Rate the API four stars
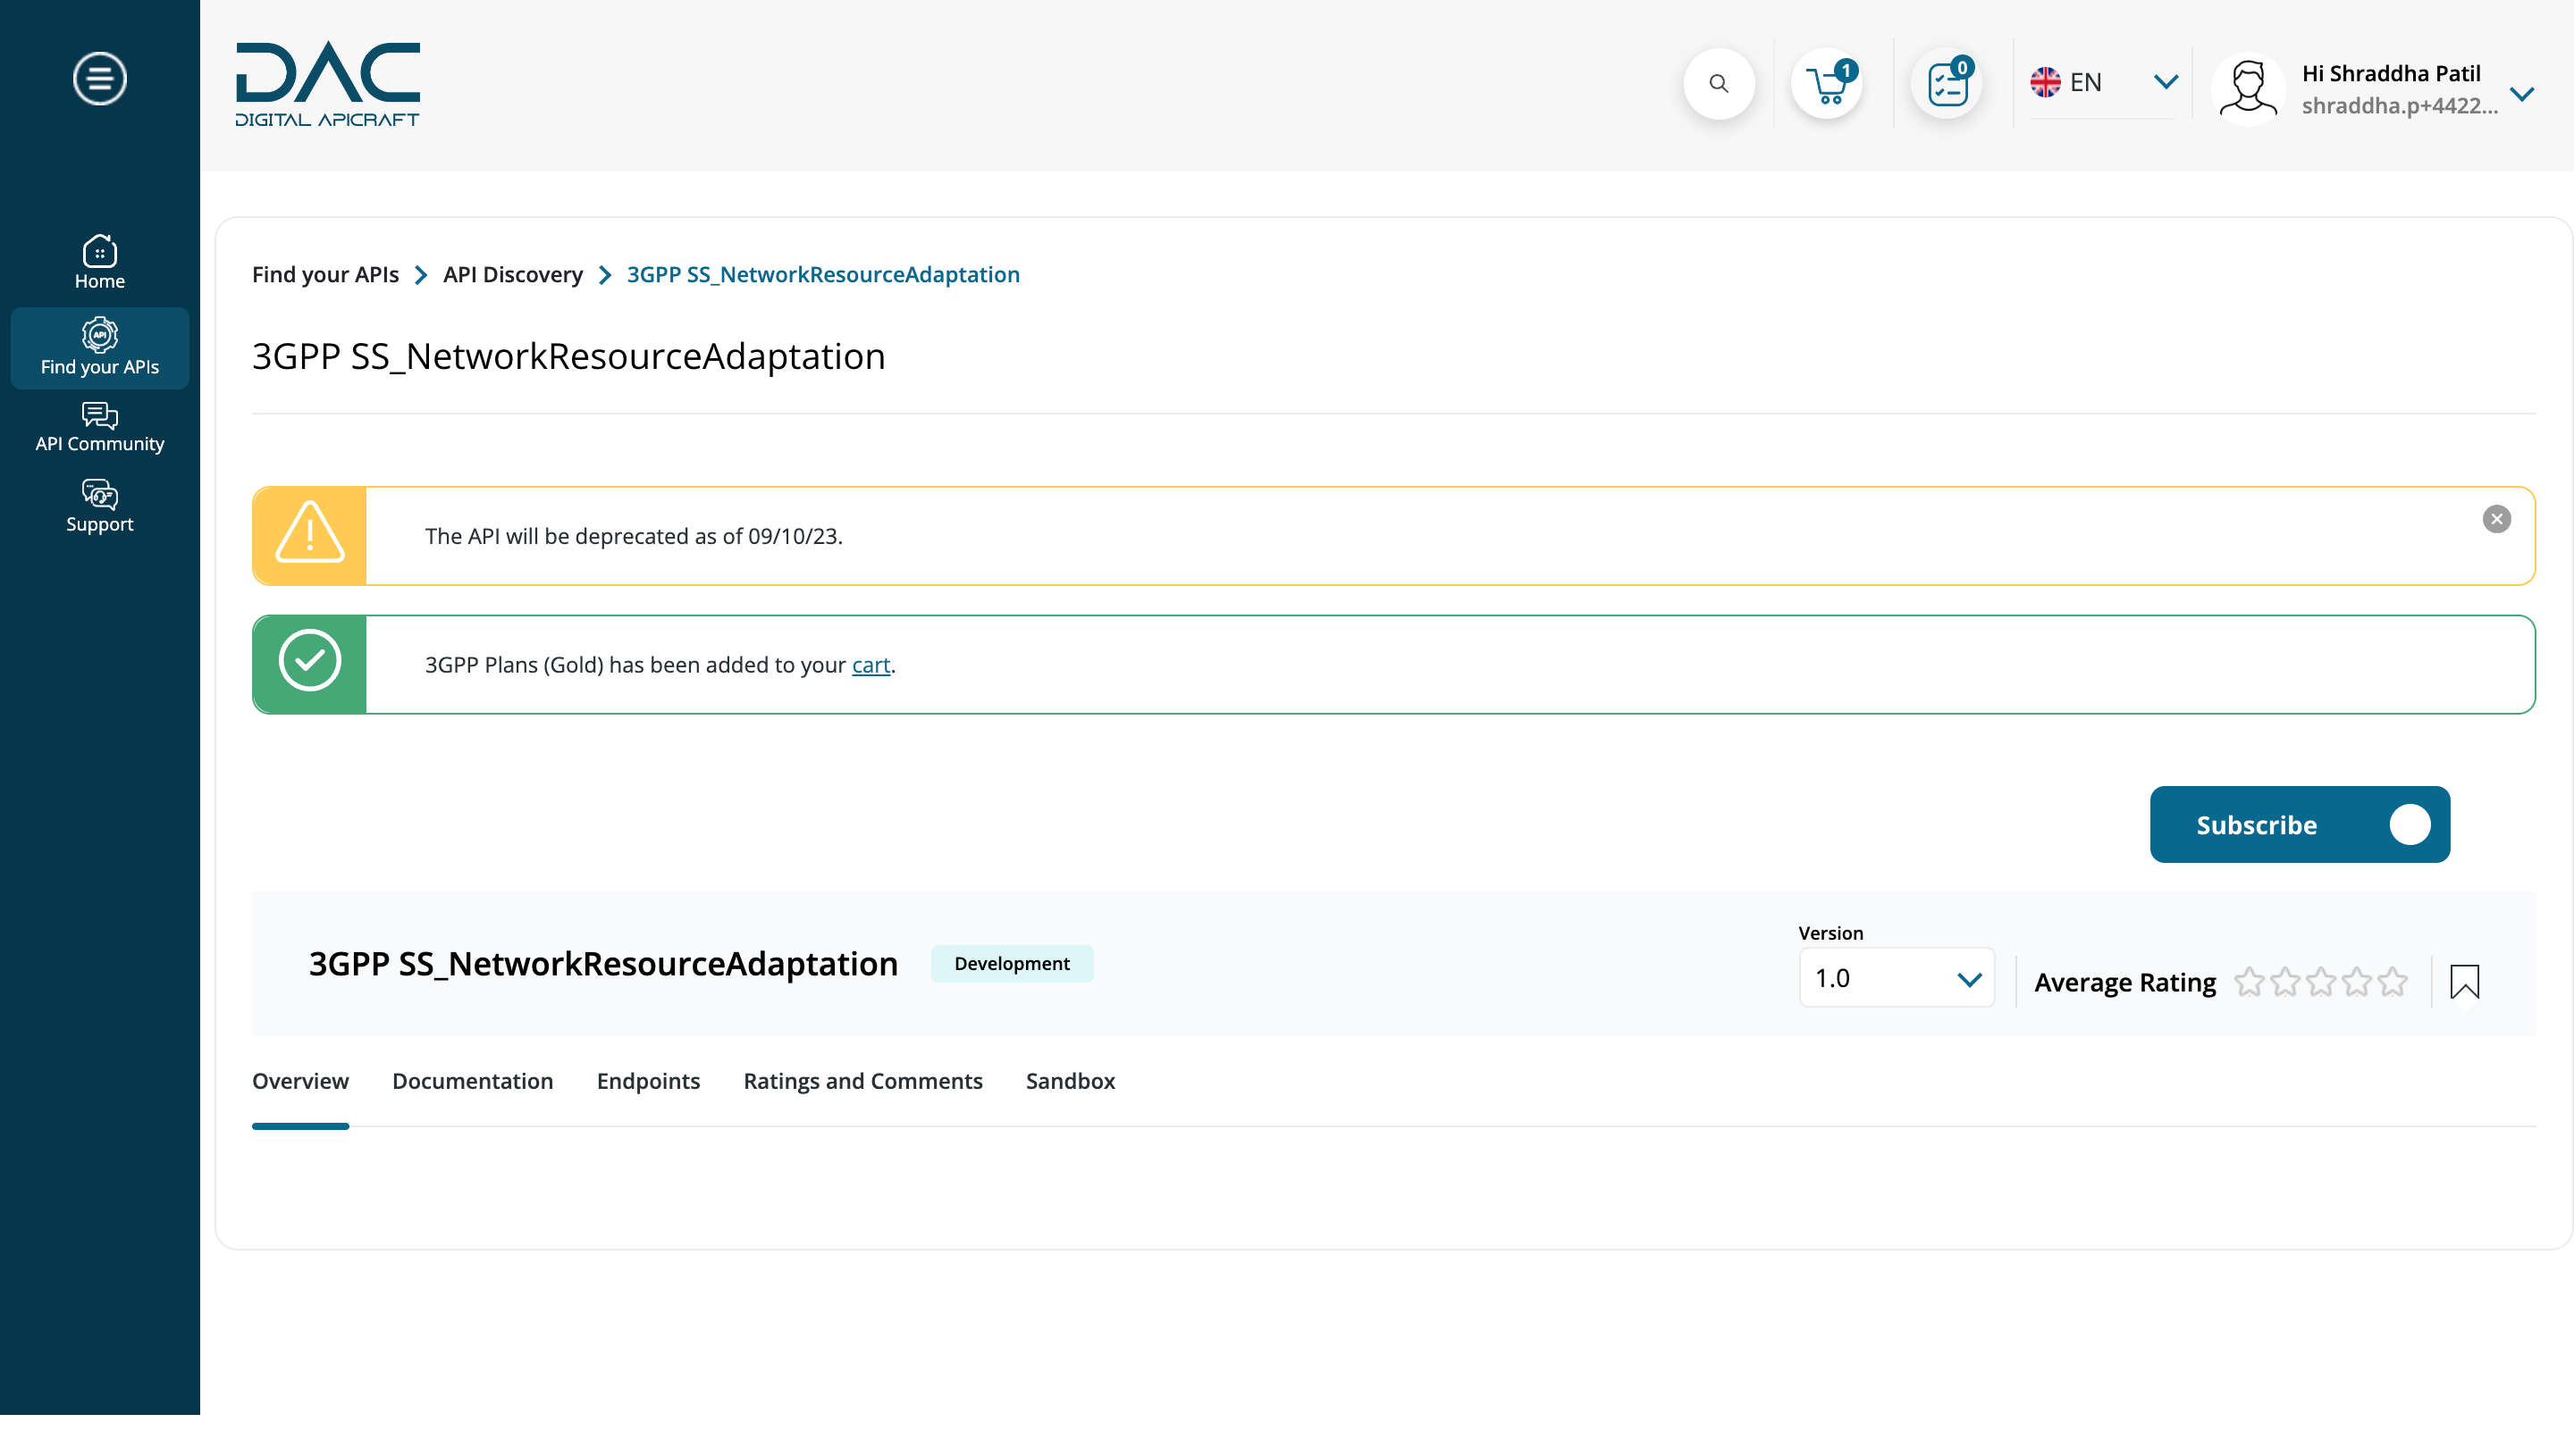The image size is (2574, 1456). (2357, 982)
